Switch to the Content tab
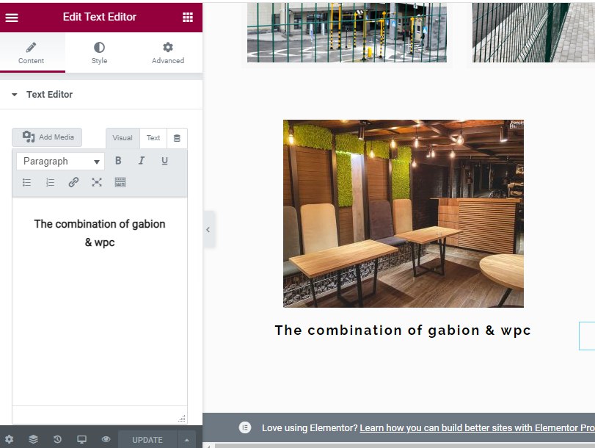Screen dimensions: 595x448 tap(31, 53)
